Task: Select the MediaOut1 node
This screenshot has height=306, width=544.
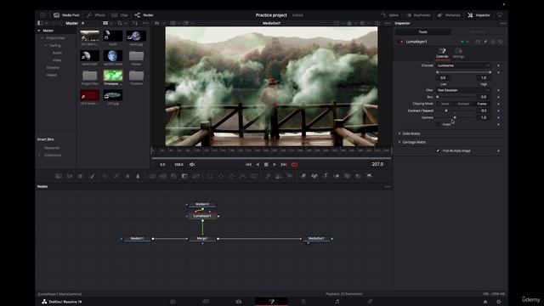Action: click(x=316, y=238)
